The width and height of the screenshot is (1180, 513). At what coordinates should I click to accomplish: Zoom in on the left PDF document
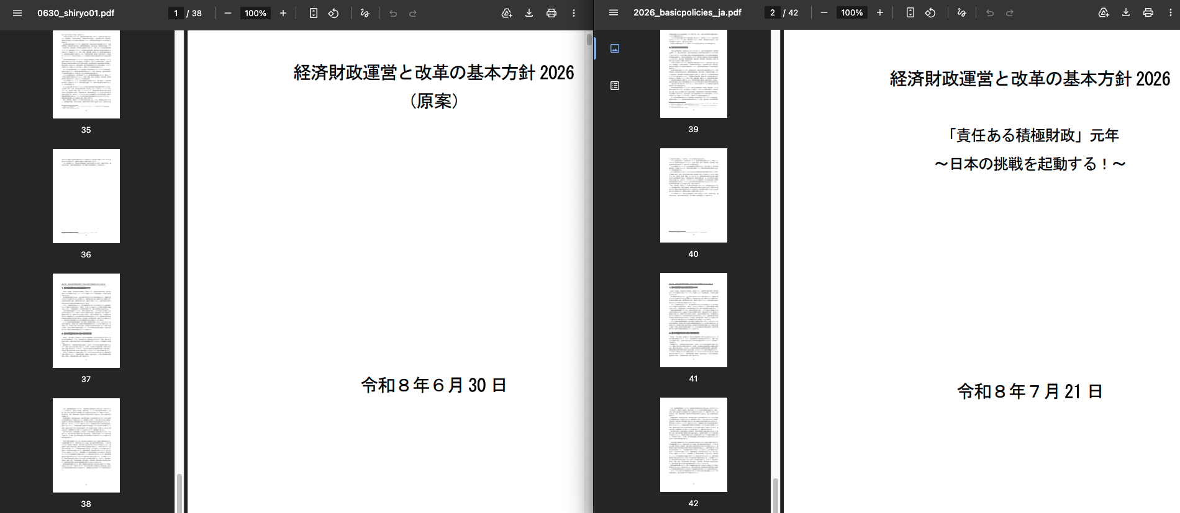coord(283,13)
